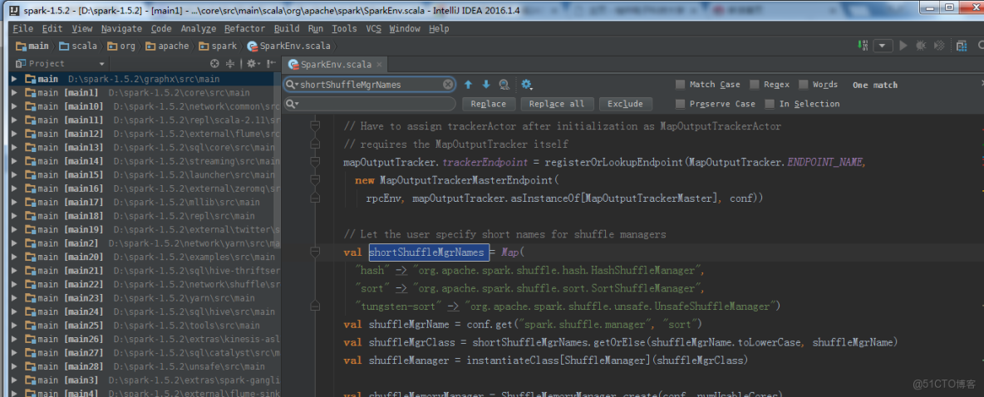Click the Debug bug icon in toolbar

(x=921, y=46)
